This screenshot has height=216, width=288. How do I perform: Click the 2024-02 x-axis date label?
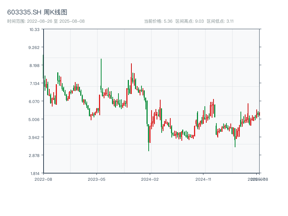[x=150, y=179]
